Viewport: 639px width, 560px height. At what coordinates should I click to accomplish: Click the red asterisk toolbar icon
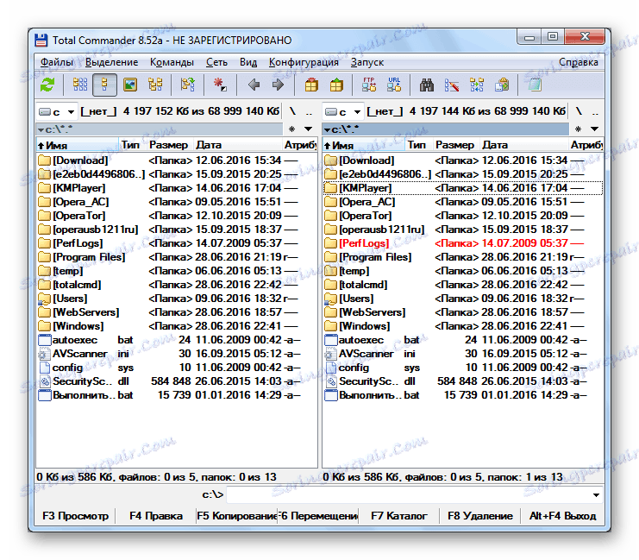220,85
